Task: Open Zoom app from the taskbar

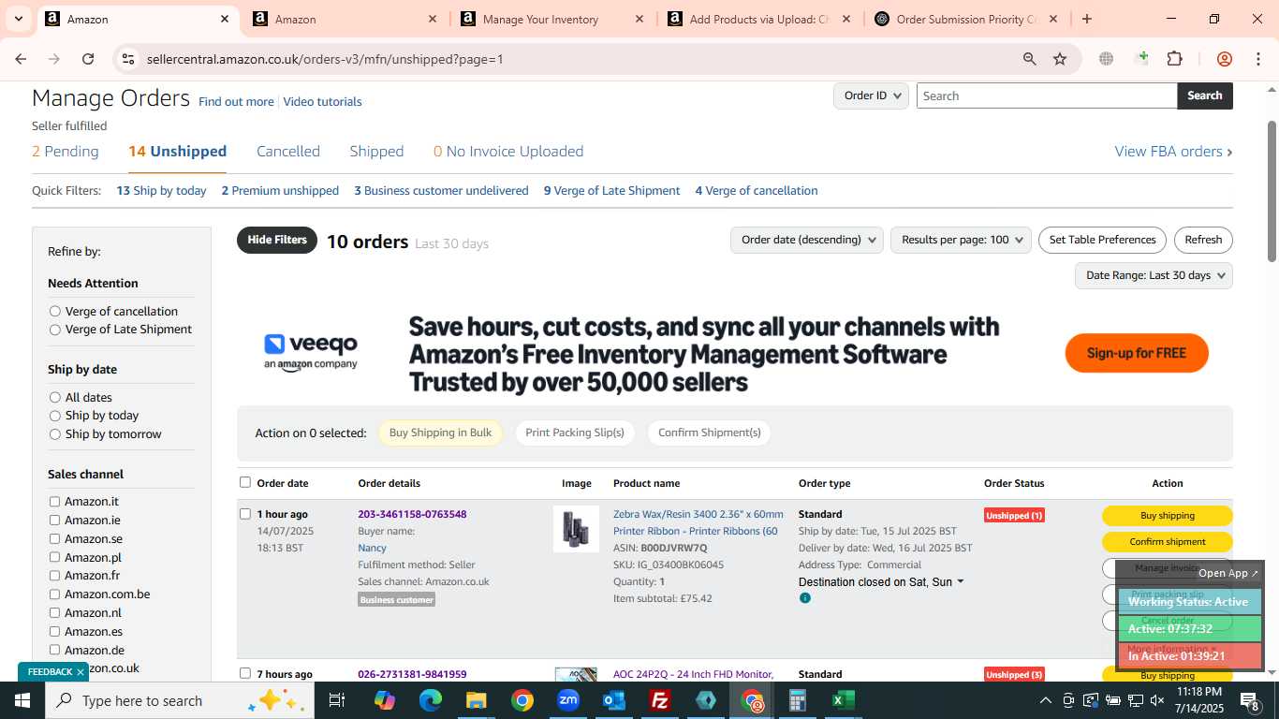Action: point(568,700)
